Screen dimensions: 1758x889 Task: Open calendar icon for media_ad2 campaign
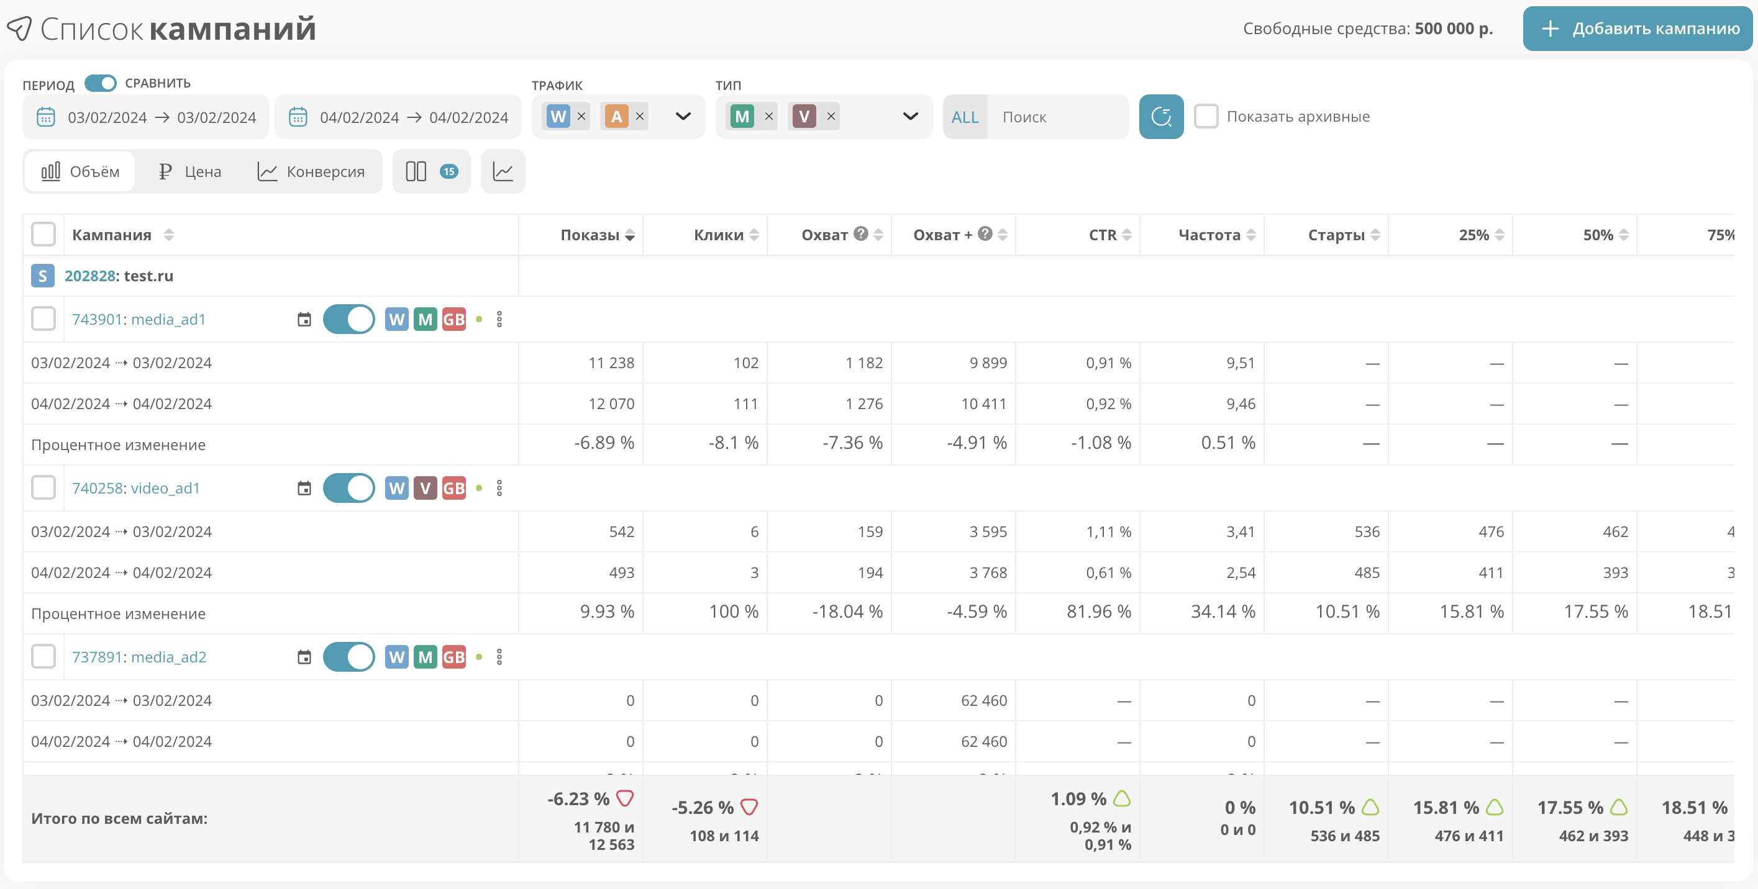tap(304, 657)
